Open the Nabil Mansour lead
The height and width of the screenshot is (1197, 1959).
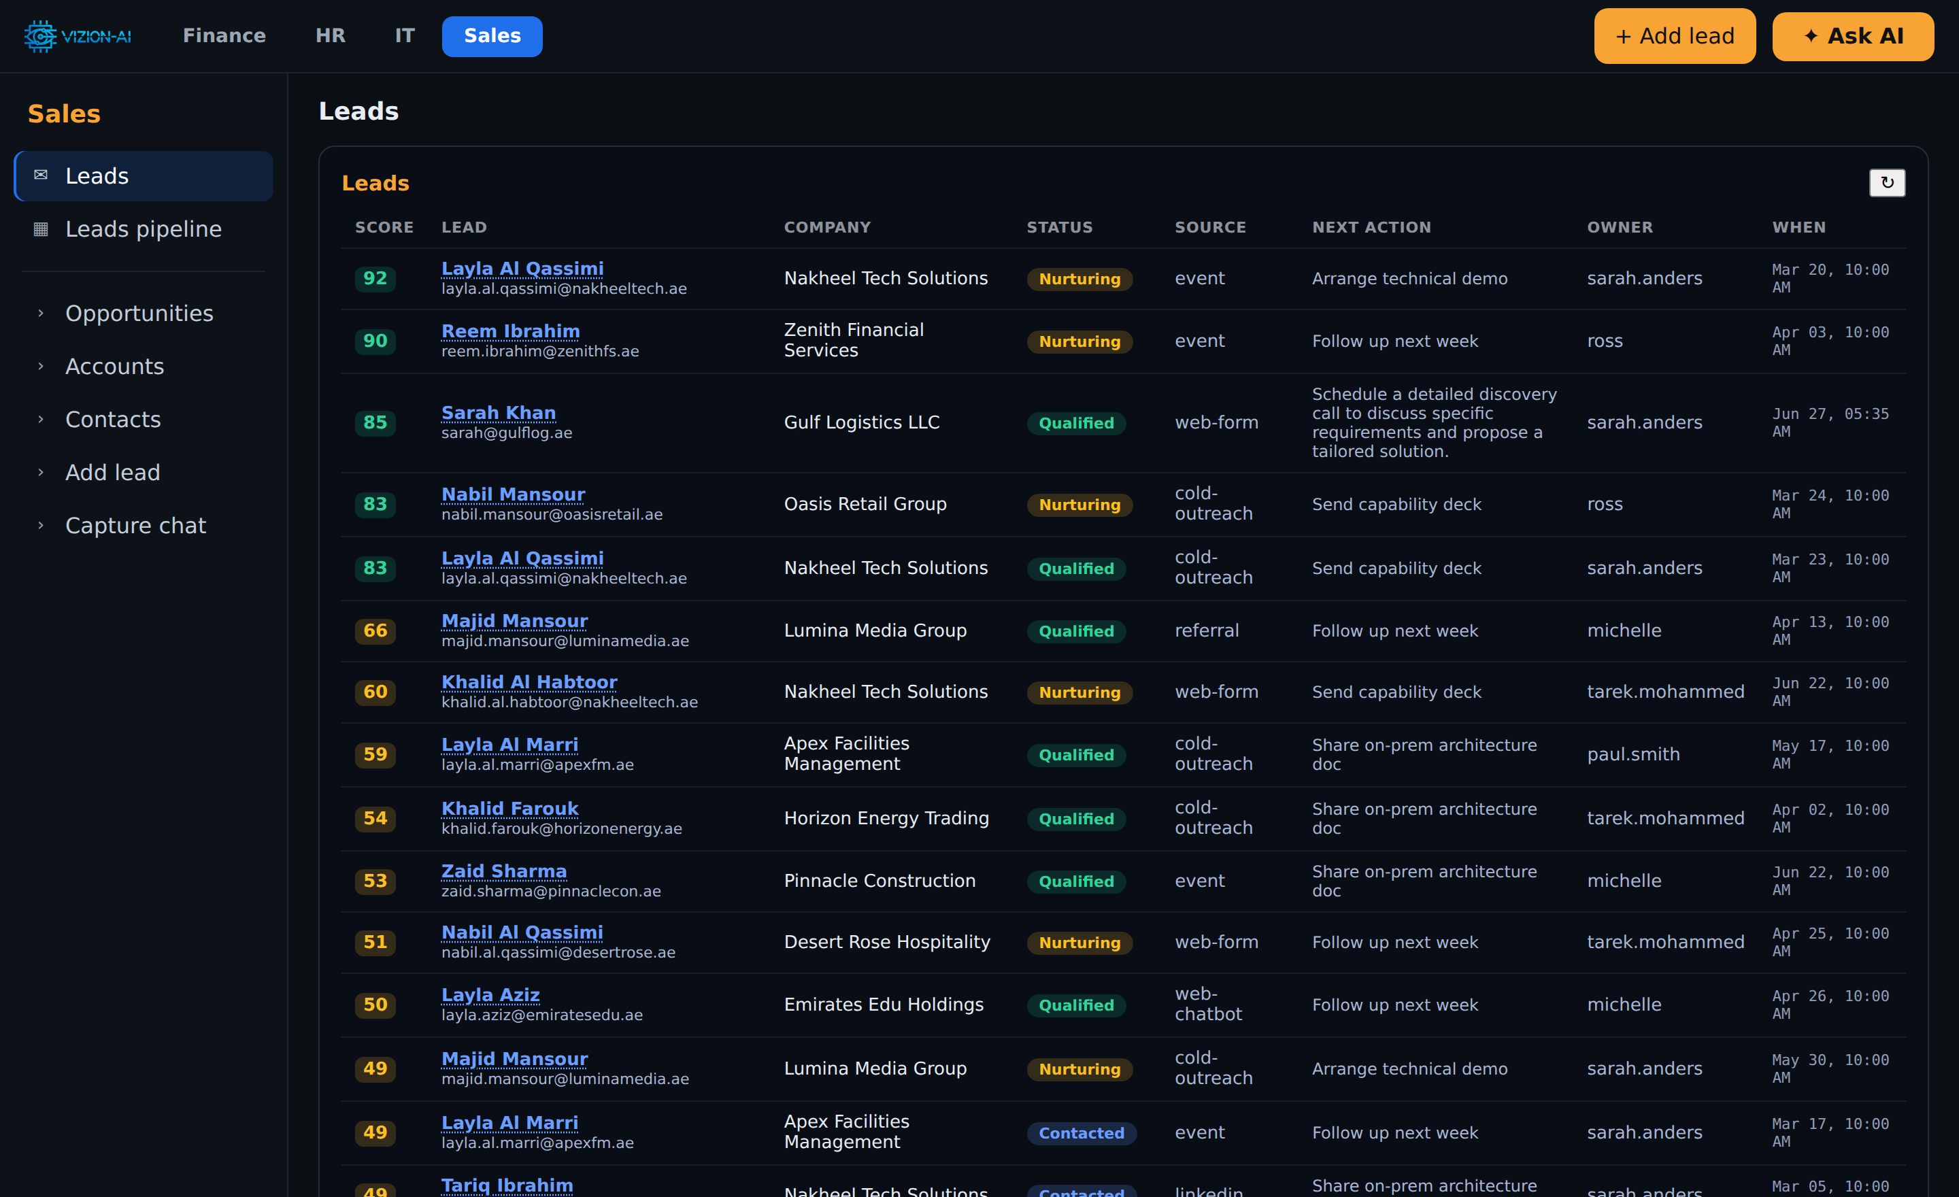pos(513,494)
